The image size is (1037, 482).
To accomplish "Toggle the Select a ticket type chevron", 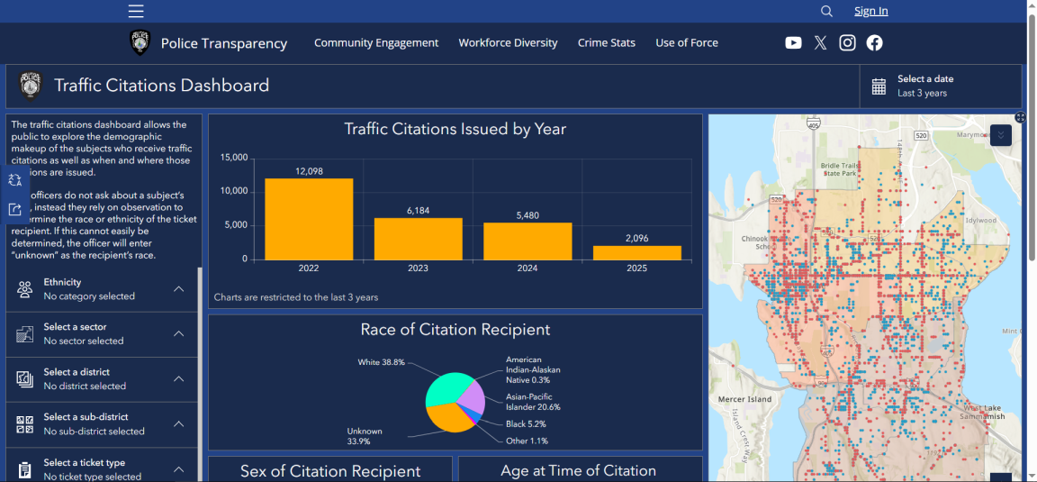I will (x=178, y=468).
